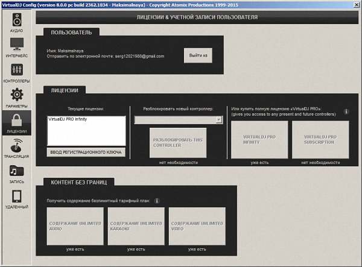Screen dimensions: 362x267
Task: Select the Licenses padlock icon
Action: [17, 121]
